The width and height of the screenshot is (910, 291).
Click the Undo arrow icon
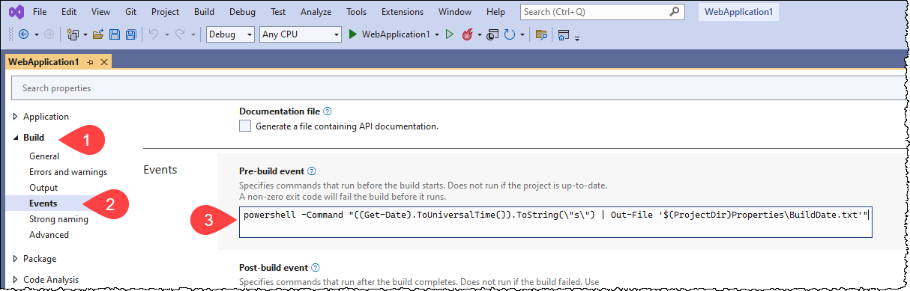(154, 34)
